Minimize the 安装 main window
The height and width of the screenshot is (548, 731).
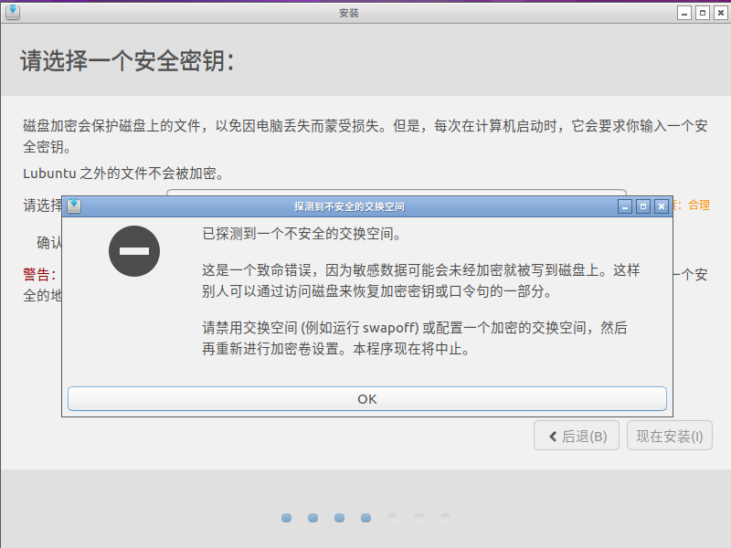click(683, 13)
